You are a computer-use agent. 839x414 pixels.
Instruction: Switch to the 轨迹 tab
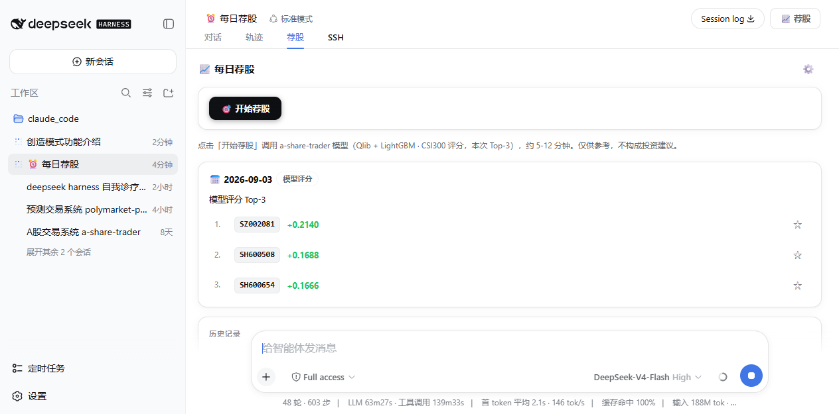[254, 37]
